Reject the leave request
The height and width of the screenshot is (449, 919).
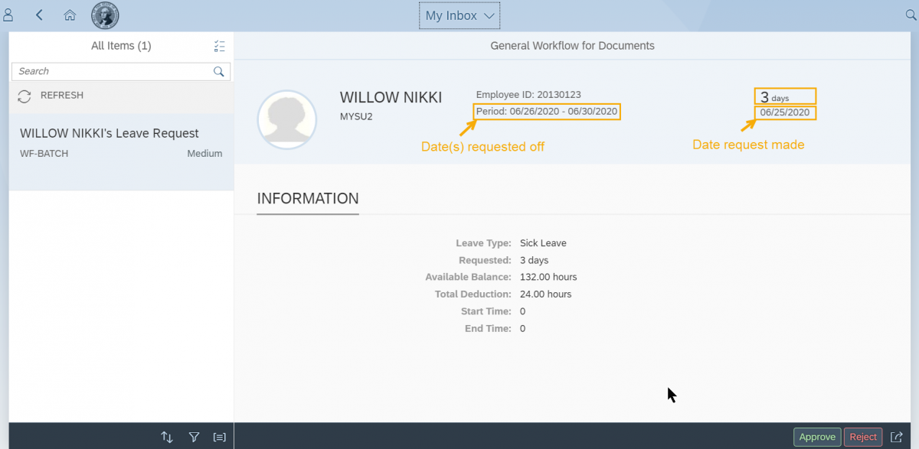pos(862,437)
